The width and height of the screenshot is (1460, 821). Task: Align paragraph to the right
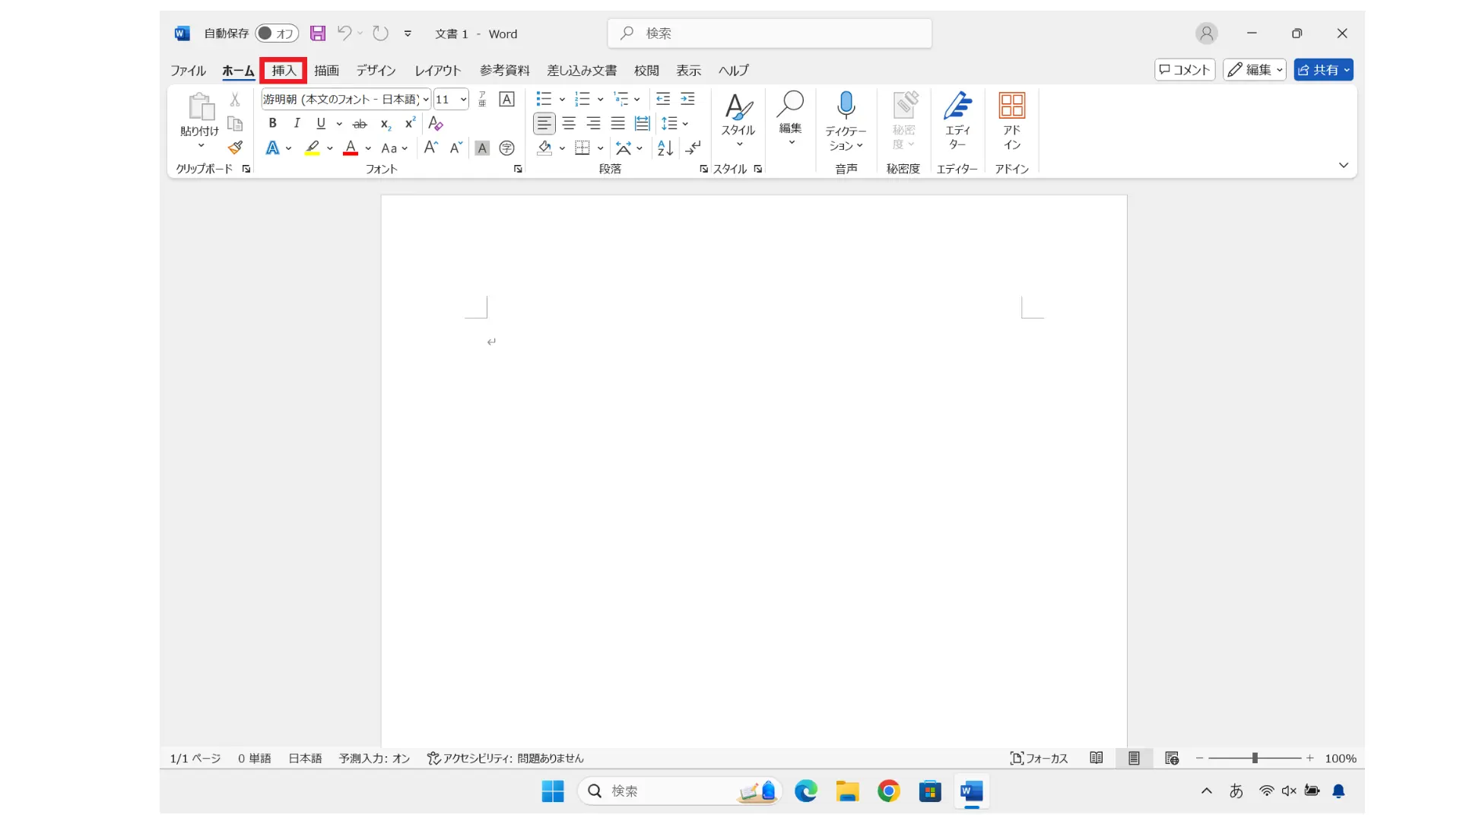click(x=593, y=123)
